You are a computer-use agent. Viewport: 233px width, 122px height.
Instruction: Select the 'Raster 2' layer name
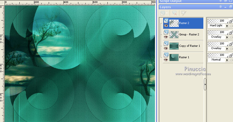click(x=184, y=23)
